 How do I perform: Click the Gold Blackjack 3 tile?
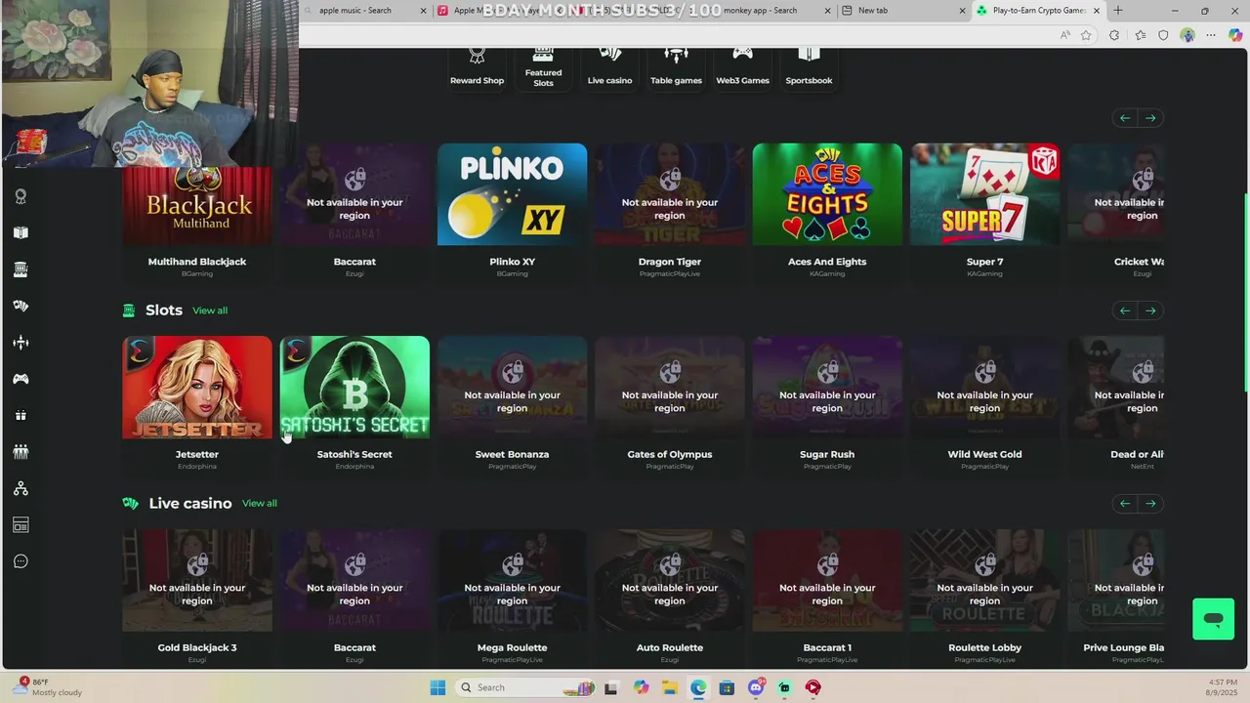tap(197, 581)
